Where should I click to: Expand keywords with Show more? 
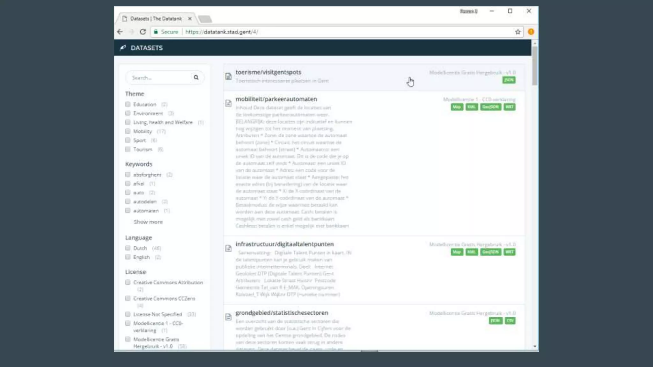[x=148, y=222]
